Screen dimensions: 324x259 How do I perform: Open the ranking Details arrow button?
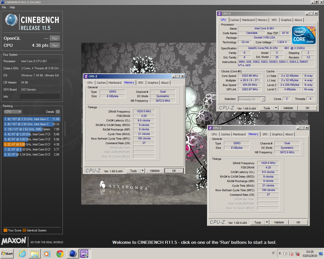click(x=58, y=112)
